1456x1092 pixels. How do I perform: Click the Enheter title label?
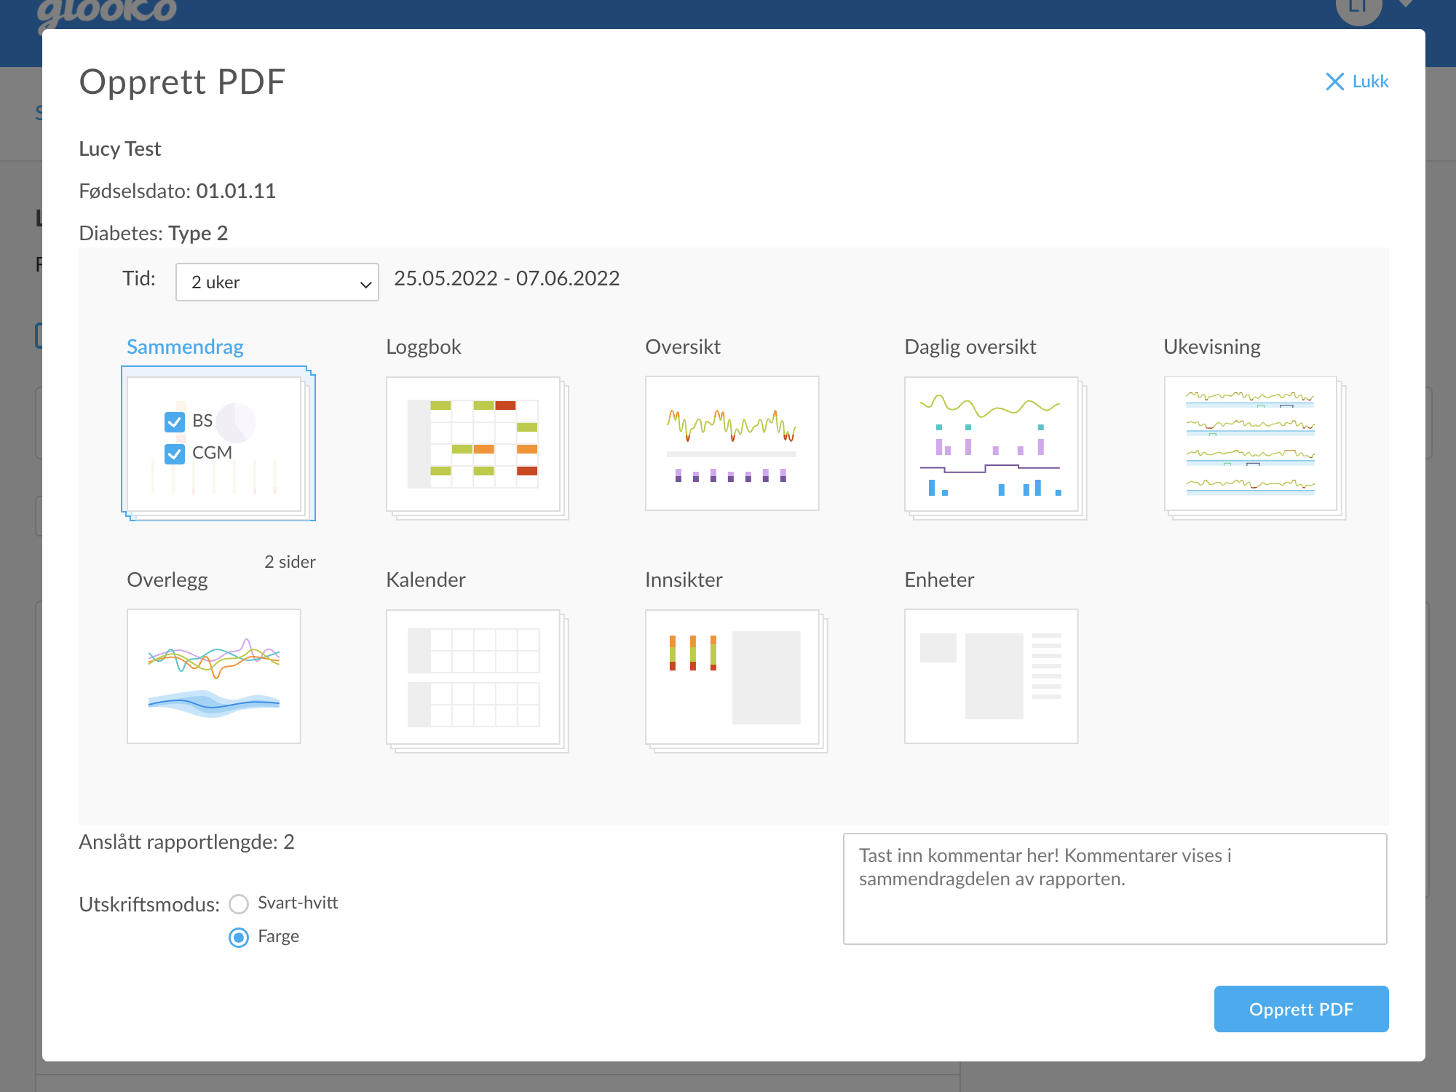pos(939,579)
